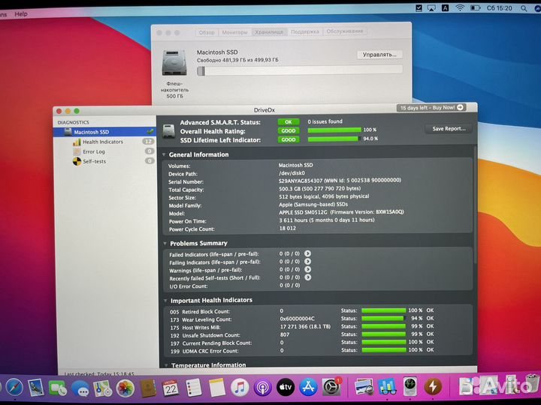
Task: Click the Overall Health Rating progress bar
Action: coord(334,130)
